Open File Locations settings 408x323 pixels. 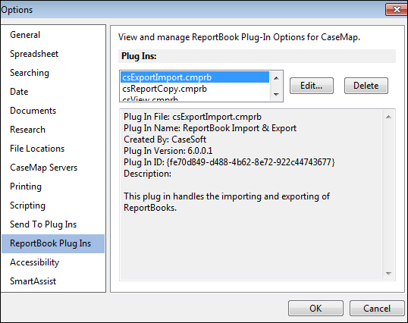coord(37,149)
